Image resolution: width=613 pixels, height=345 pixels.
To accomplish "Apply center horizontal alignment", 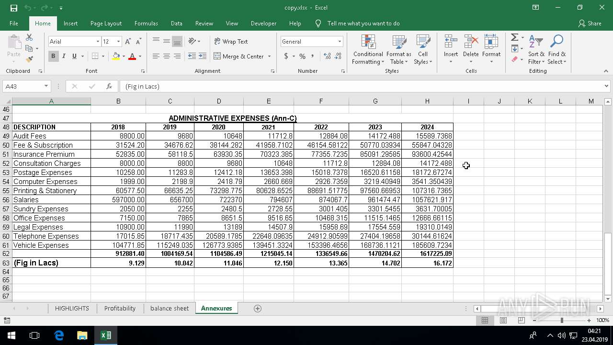I will click(x=167, y=56).
